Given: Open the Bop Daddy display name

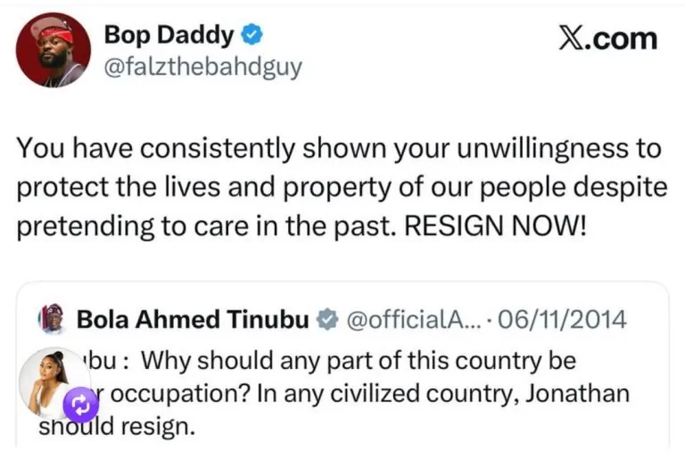Looking at the screenshot, I should [169, 35].
